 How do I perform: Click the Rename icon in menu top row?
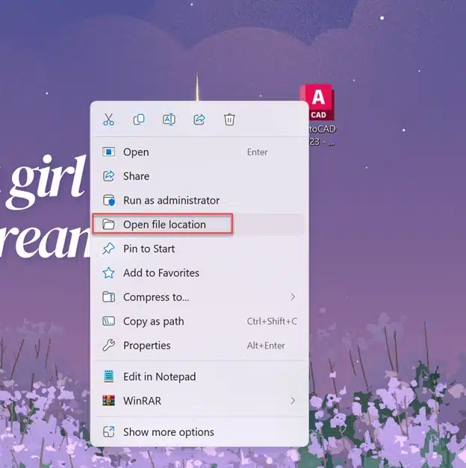tap(169, 119)
